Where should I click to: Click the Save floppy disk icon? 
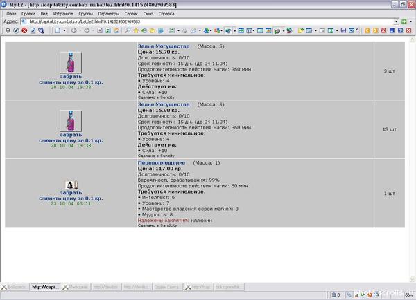point(343,30)
